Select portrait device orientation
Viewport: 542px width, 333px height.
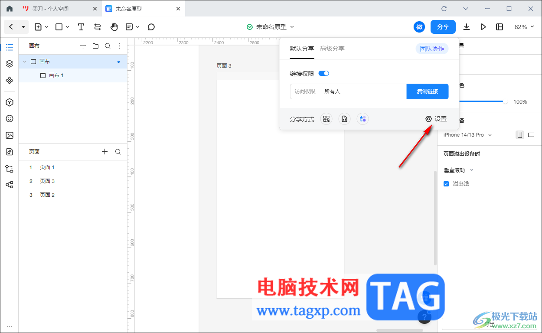pyautogui.click(x=519, y=135)
